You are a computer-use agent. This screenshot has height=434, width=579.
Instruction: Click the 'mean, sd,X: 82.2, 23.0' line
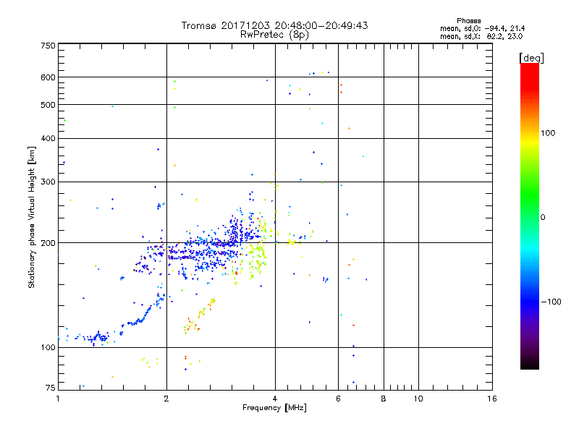pyautogui.click(x=481, y=36)
